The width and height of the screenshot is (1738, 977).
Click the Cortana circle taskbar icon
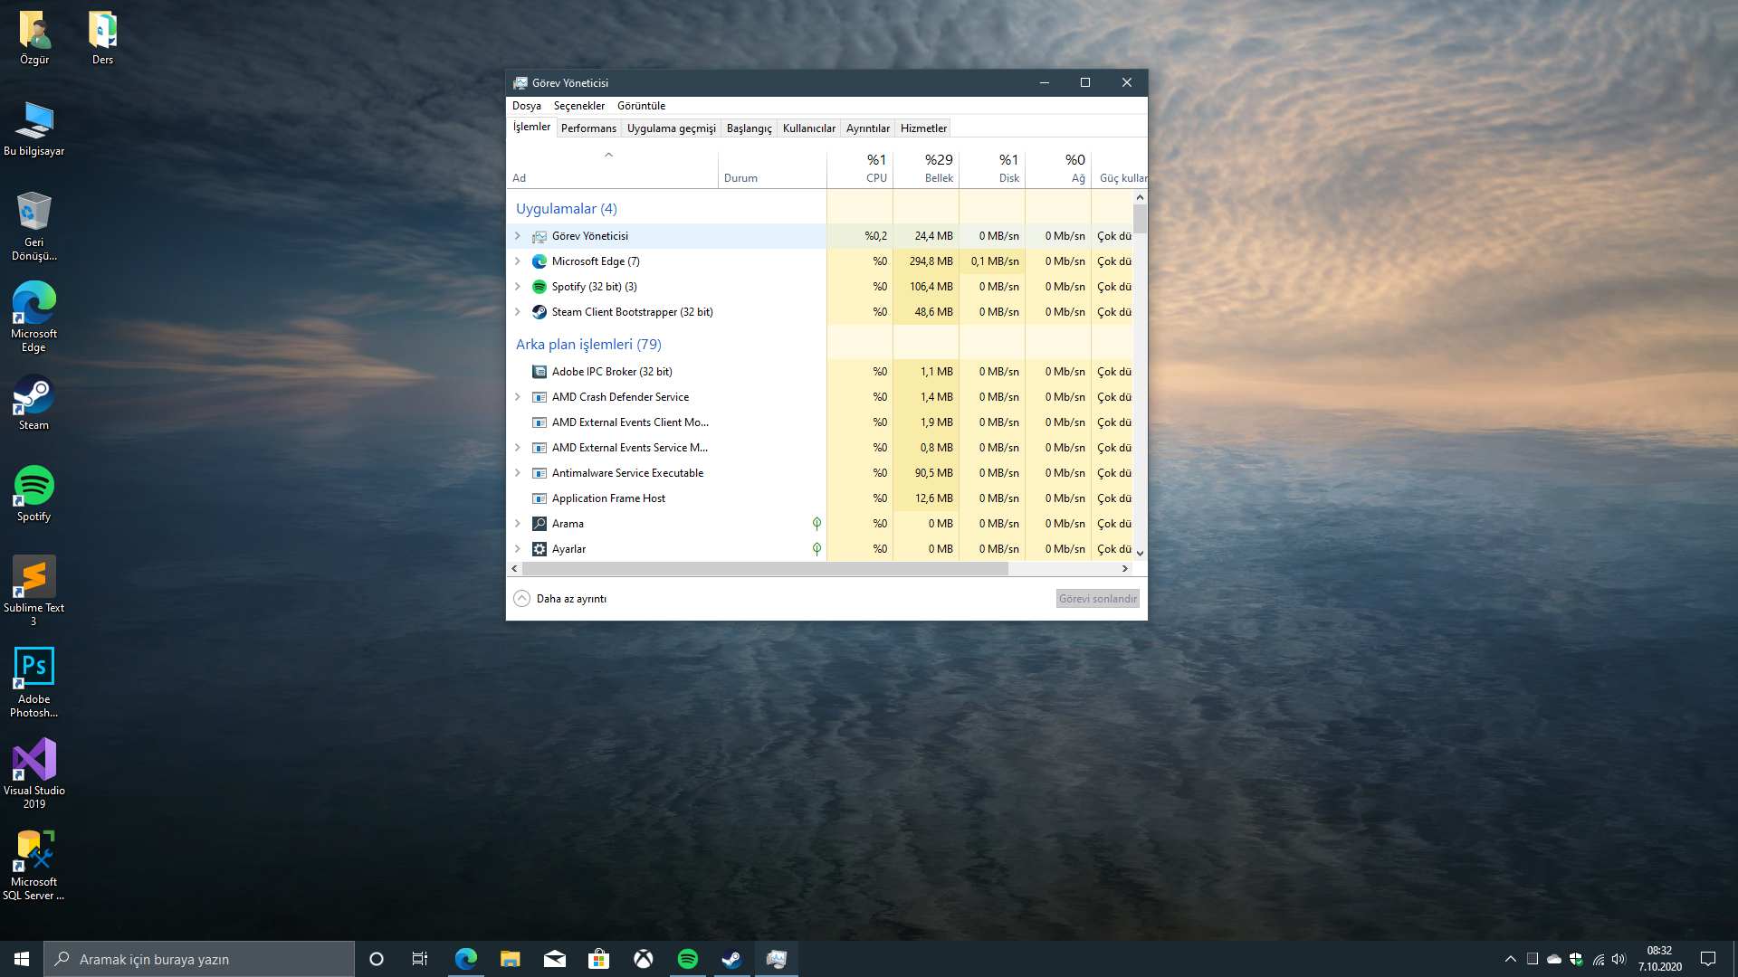(377, 959)
